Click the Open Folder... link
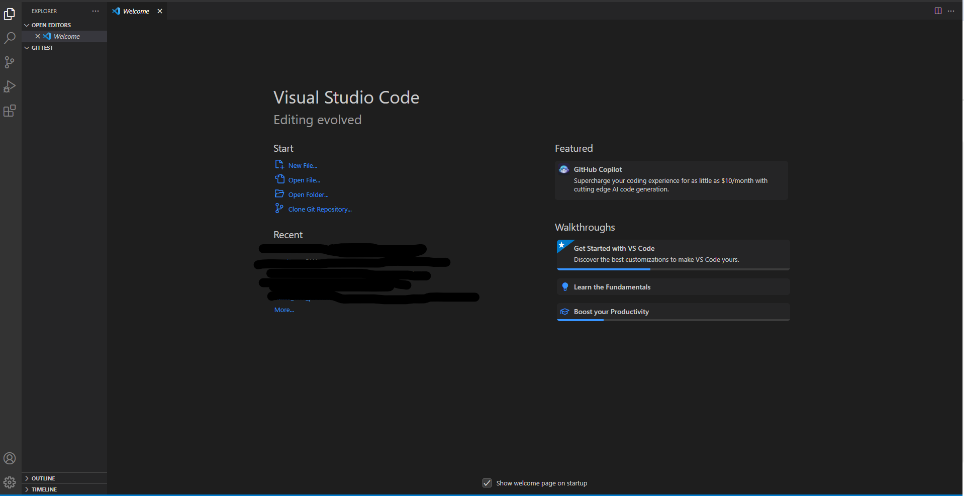The image size is (964, 496). click(x=308, y=194)
